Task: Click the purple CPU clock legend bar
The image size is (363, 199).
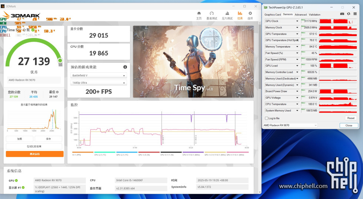Action: click(x=193, y=152)
